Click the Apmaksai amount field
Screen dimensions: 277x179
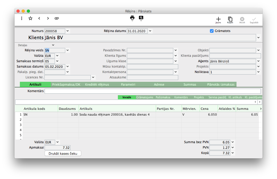click(58, 148)
